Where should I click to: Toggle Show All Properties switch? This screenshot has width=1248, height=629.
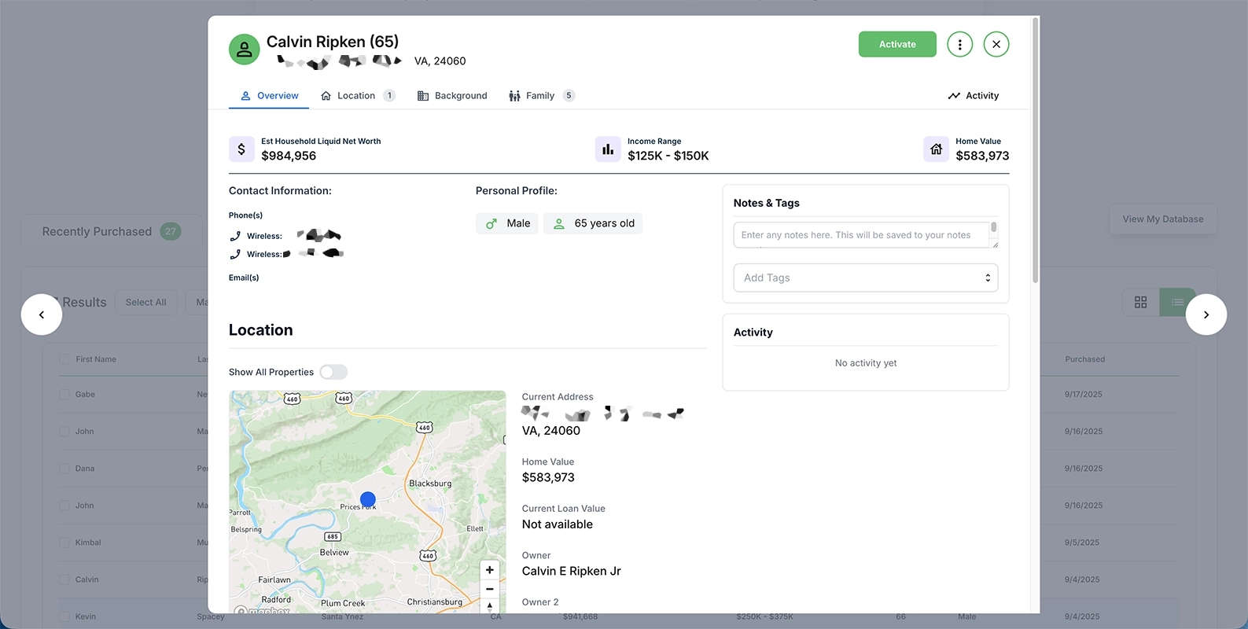[333, 372]
